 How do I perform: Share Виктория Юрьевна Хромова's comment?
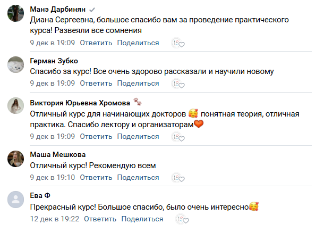tap(138, 137)
